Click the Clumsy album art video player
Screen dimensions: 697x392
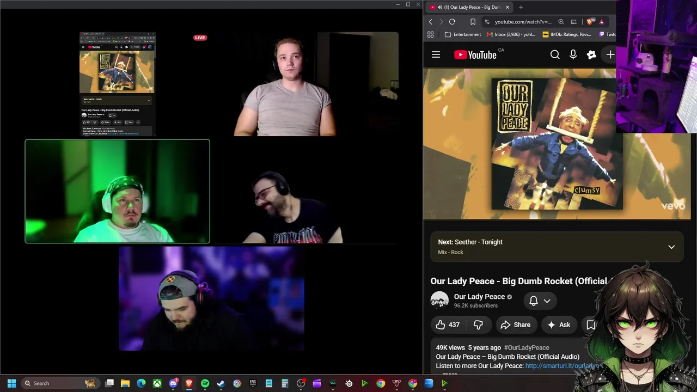(557, 144)
